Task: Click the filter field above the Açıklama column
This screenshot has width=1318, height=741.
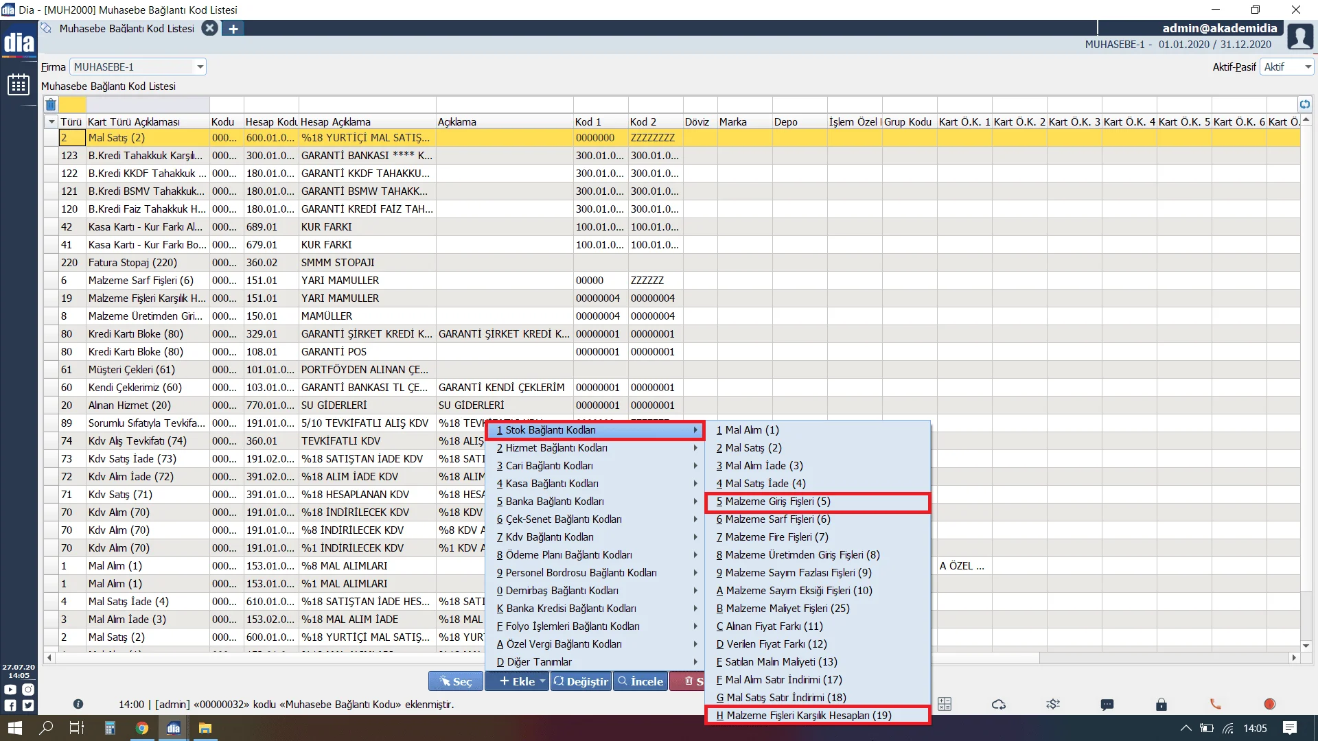Action: pyautogui.click(x=505, y=104)
